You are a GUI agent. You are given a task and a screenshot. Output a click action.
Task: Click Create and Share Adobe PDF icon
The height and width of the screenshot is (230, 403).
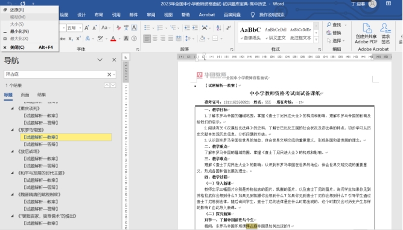[366, 34]
